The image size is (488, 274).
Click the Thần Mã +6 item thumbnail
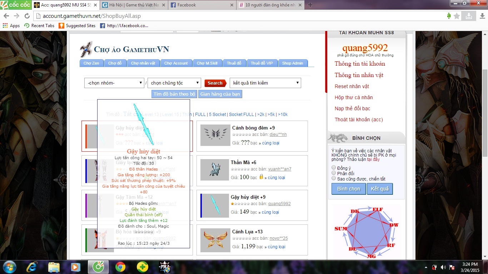215,170
